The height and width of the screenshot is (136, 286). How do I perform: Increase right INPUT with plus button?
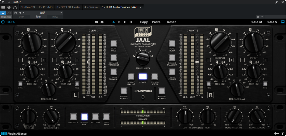265,60
